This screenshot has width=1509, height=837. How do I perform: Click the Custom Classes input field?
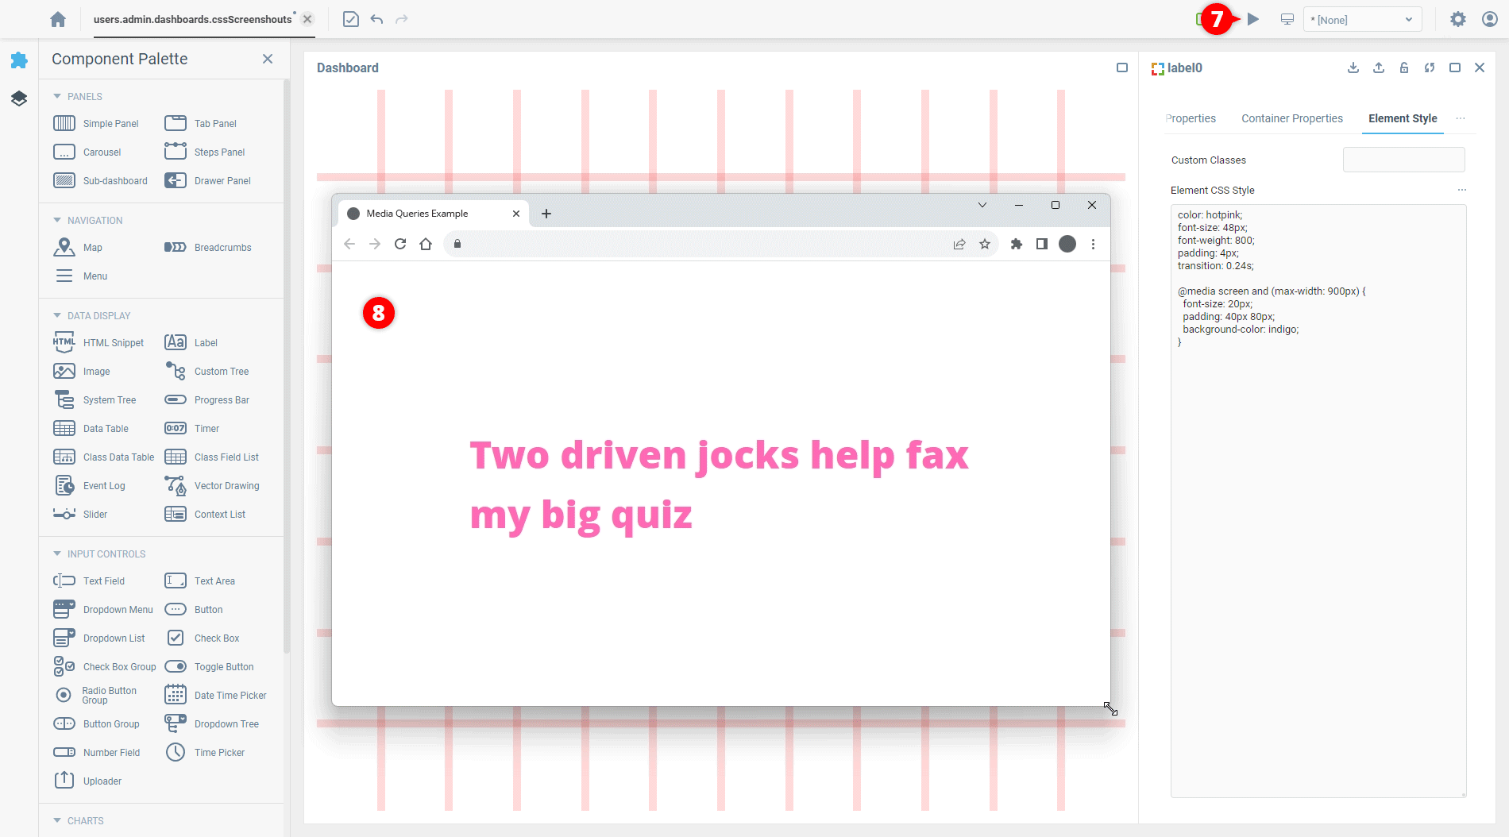(x=1403, y=160)
